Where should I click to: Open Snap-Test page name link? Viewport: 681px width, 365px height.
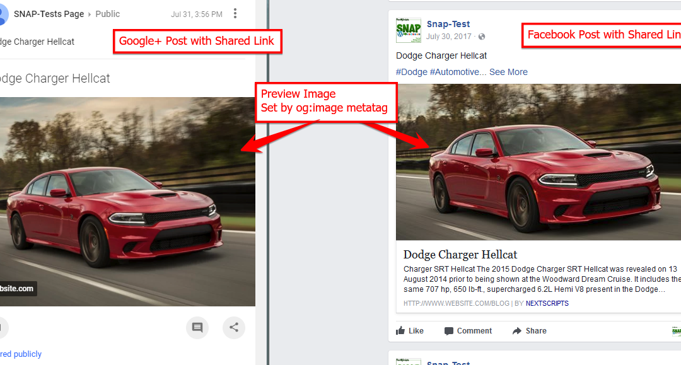click(x=448, y=25)
